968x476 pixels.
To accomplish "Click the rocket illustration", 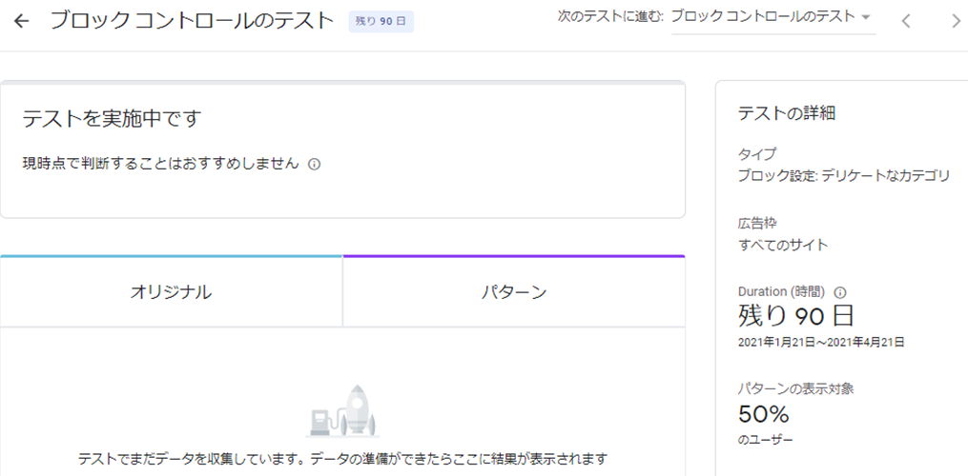I will [x=343, y=409].
